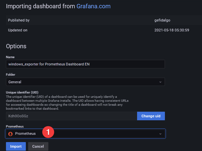Click the Prometheus label above the selector
The width and height of the screenshot is (202, 151).
[x=16, y=126]
